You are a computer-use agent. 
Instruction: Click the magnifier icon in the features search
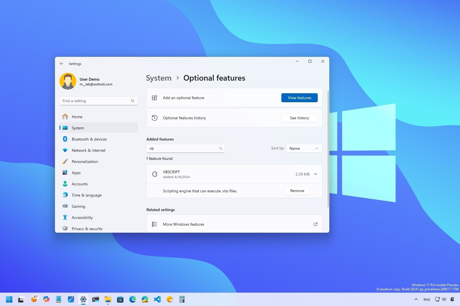coord(221,148)
